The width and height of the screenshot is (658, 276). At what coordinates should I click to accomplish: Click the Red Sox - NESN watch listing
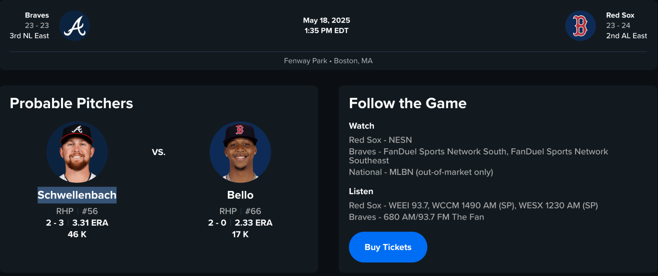(x=380, y=140)
